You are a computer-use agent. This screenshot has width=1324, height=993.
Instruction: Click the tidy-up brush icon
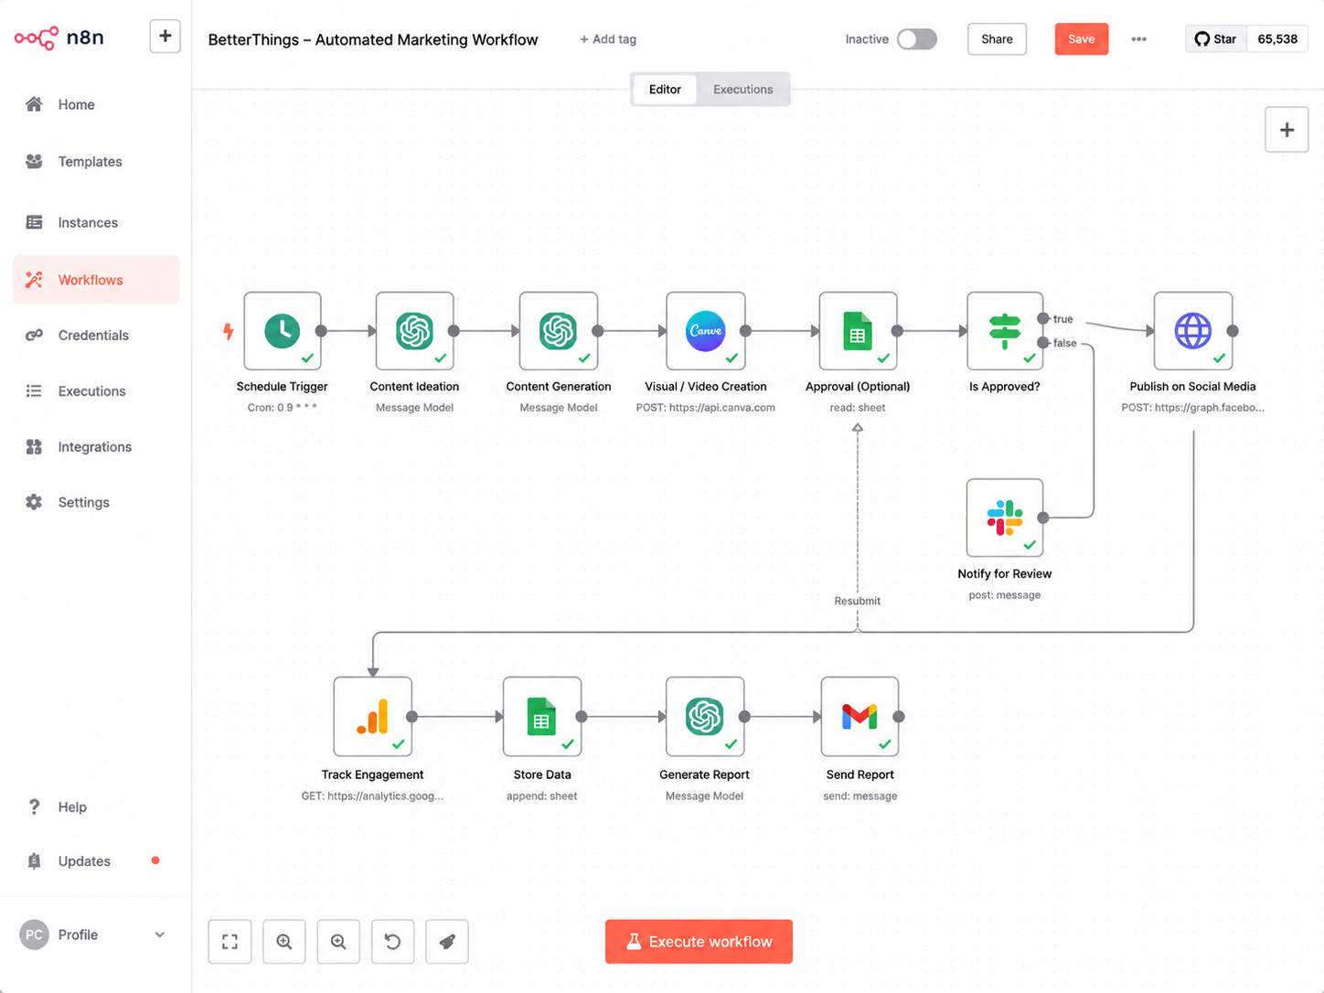[447, 942]
